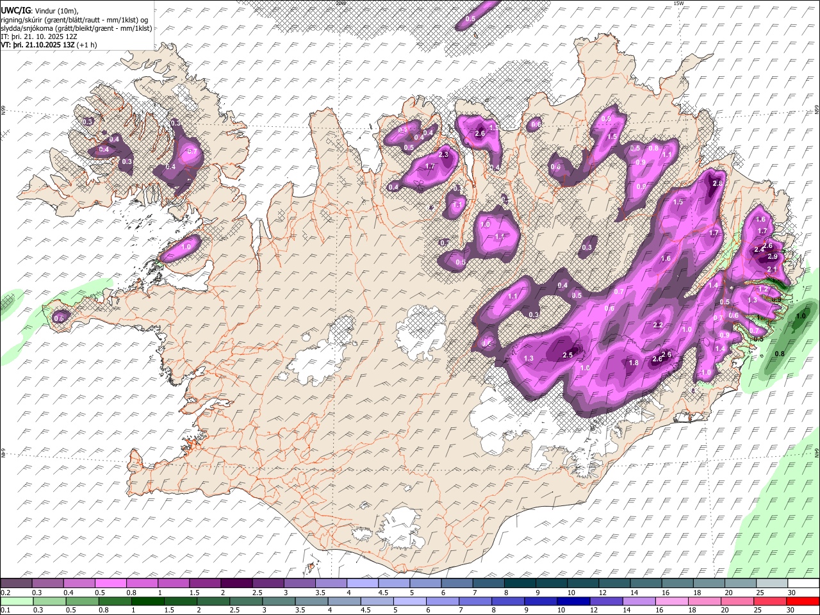Click the 'rigning/skúrir' legend description line
The width and height of the screenshot is (820, 615).
click(74, 19)
